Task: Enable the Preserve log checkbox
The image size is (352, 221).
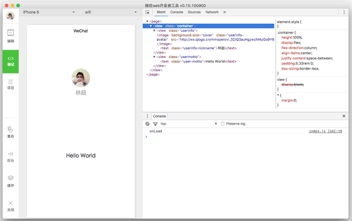Action: (x=222, y=123)
